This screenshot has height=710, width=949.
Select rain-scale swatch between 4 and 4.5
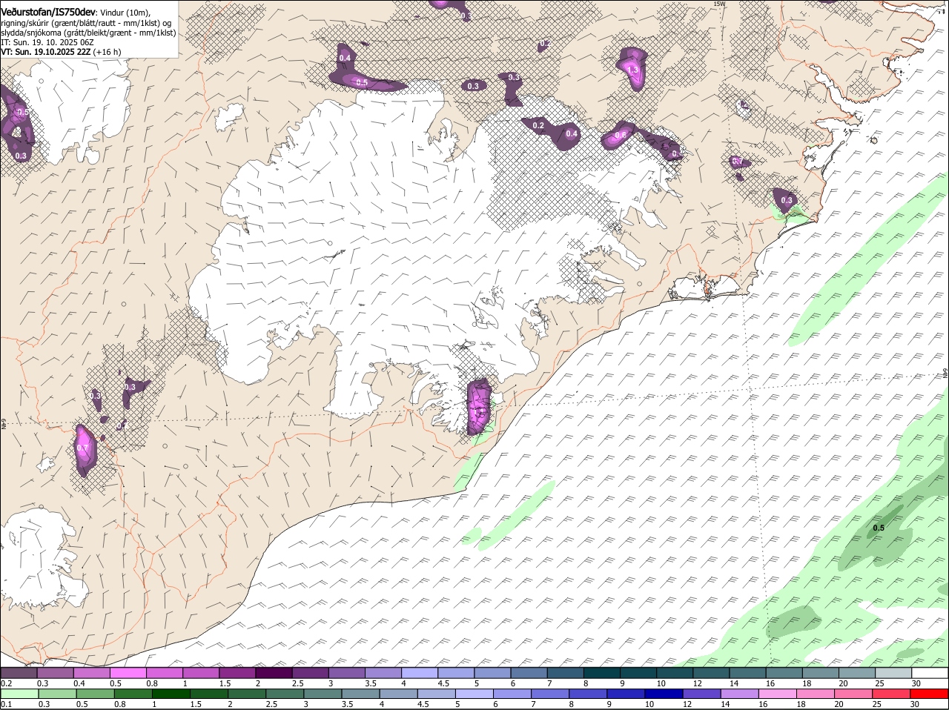400,694
